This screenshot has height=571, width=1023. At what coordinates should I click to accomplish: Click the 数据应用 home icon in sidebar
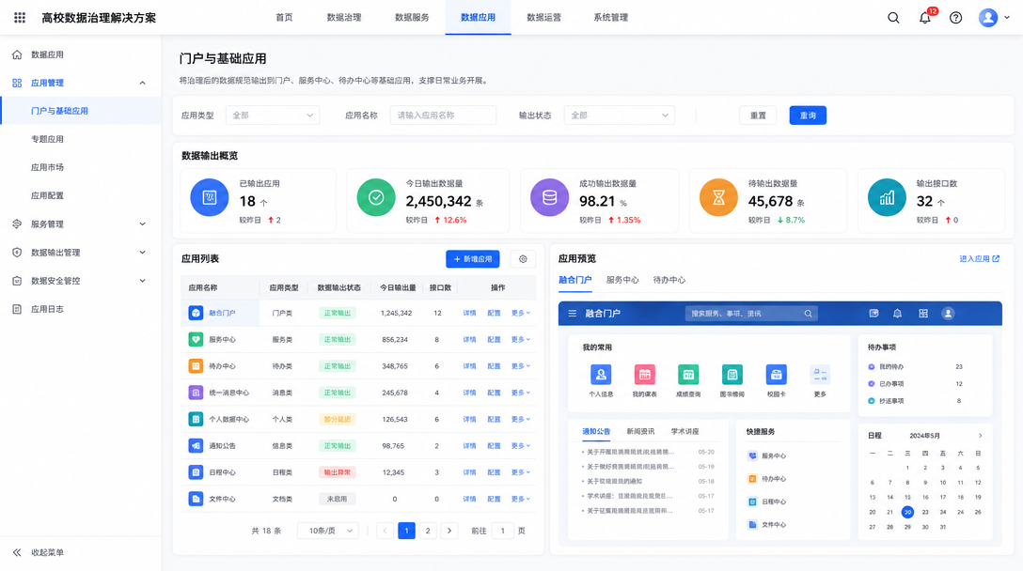point(17,54)
